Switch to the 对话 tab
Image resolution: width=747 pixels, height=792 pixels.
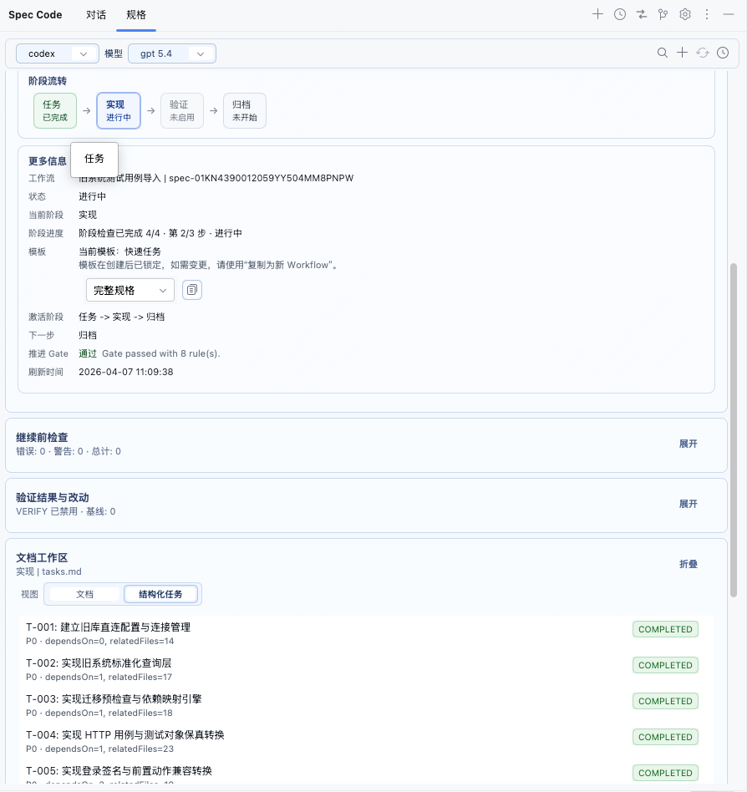tap(96, 15)
